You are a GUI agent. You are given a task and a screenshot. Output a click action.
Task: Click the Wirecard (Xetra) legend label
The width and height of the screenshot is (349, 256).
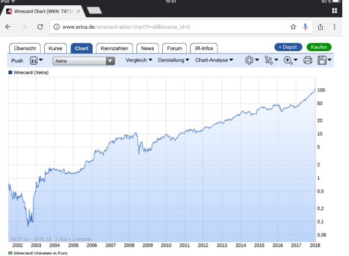(31, 73)
